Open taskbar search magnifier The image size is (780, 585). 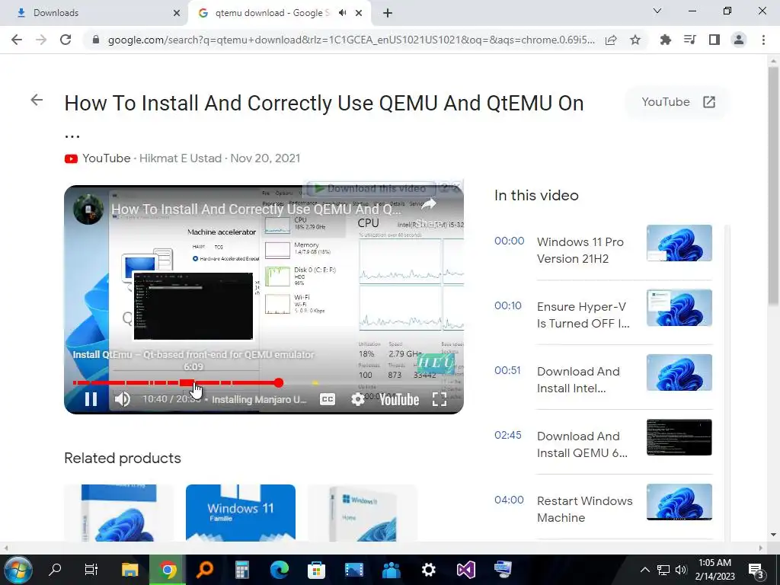(55, 570)
